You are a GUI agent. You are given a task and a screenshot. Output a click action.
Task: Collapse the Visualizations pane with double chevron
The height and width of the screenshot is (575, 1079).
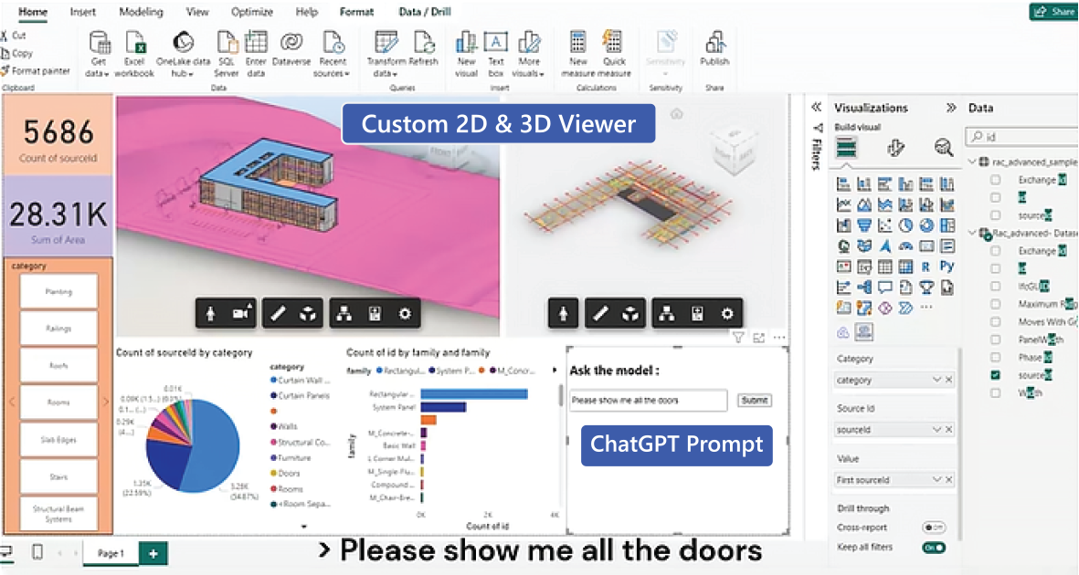click(951, 108)
